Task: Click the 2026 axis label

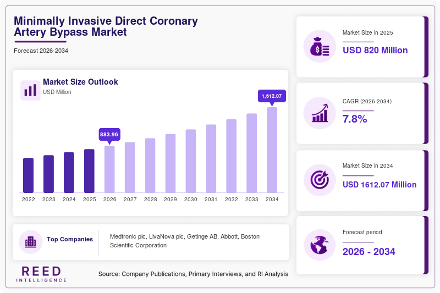Action: pyautogui.click(x=109, y=200)
